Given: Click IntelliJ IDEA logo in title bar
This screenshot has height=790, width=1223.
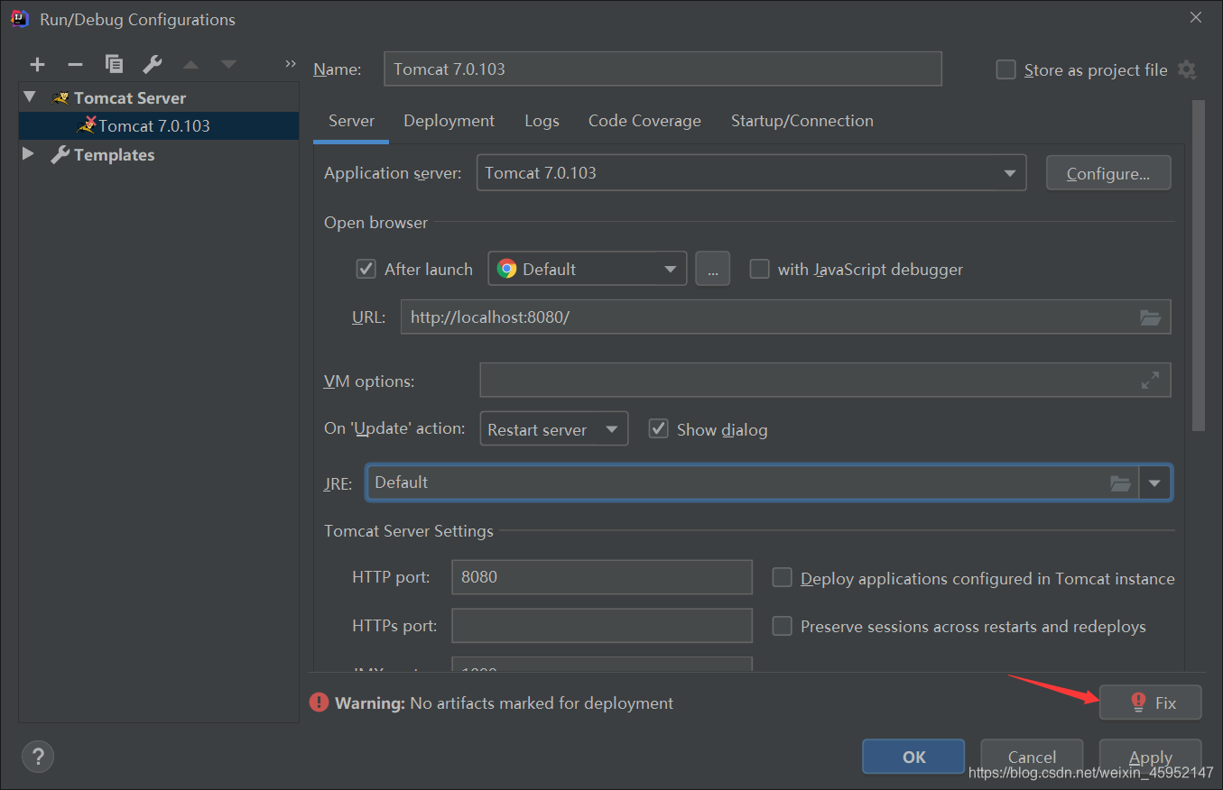Looking at the screenshot, I should (x=19, y=18).
